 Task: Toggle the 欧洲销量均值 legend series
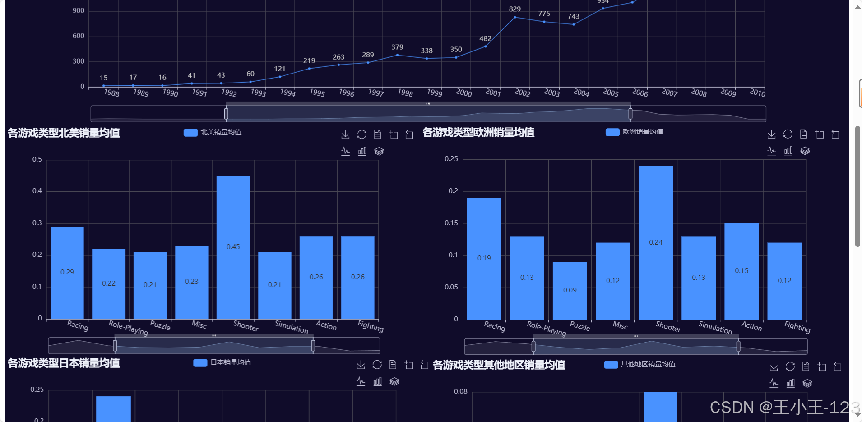coord(635,132)
